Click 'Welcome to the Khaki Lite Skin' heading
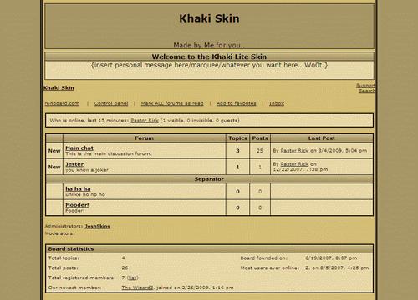 (x=209, y=57)
